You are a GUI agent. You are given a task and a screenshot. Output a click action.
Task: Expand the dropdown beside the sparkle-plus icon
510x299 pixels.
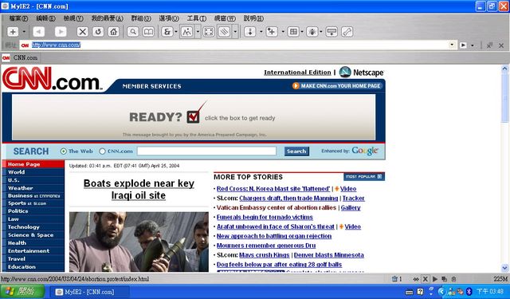(x=283, y=32)
